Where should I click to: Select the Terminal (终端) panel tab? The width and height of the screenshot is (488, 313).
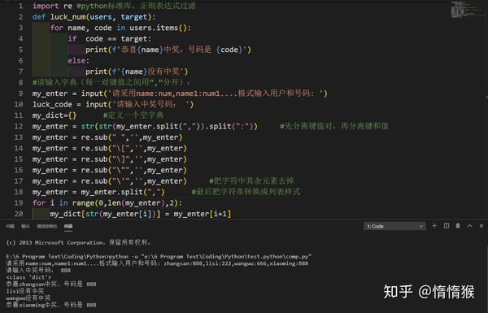click(68, 226)
